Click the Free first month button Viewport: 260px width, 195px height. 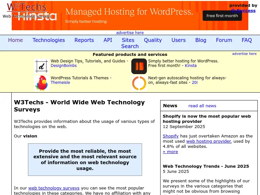coord(222,15)
